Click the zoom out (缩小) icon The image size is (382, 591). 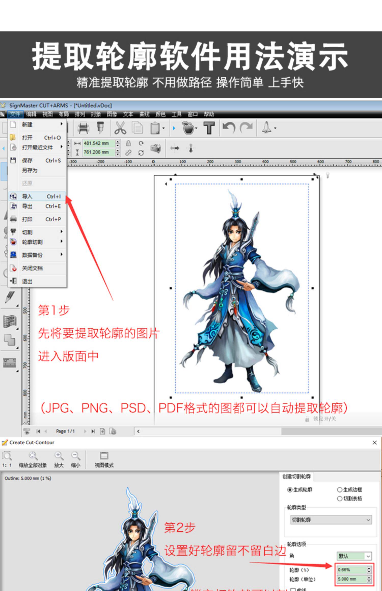pyautogui.click(x=76, y=459)
